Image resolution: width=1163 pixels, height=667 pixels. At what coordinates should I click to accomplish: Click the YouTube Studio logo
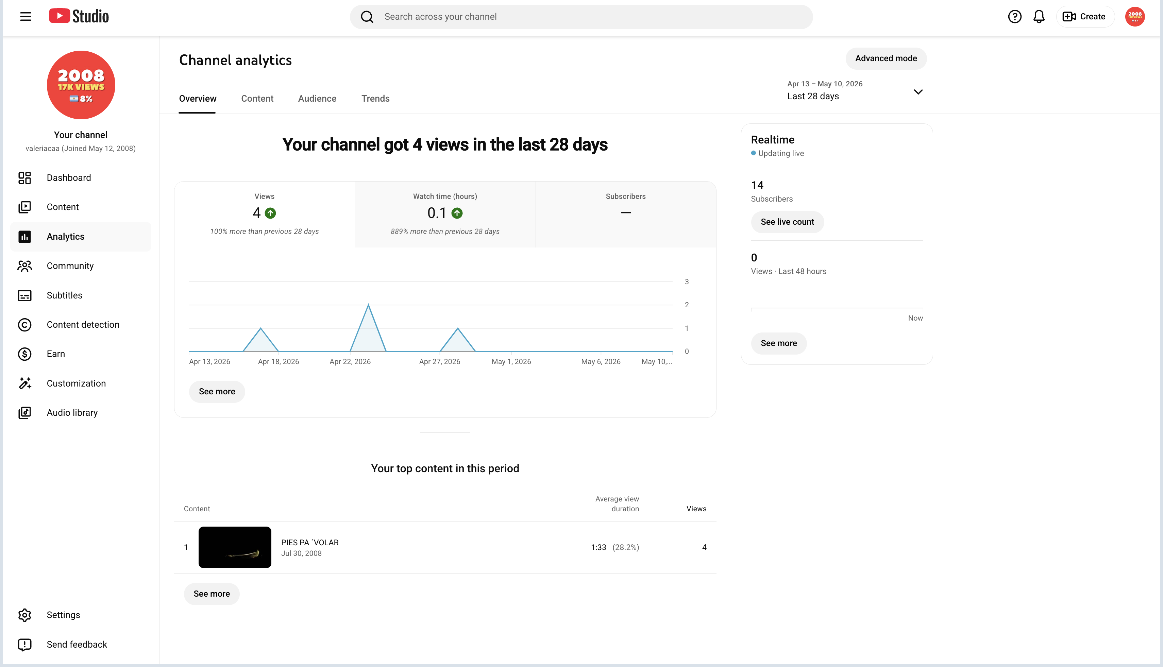[79, 17]
